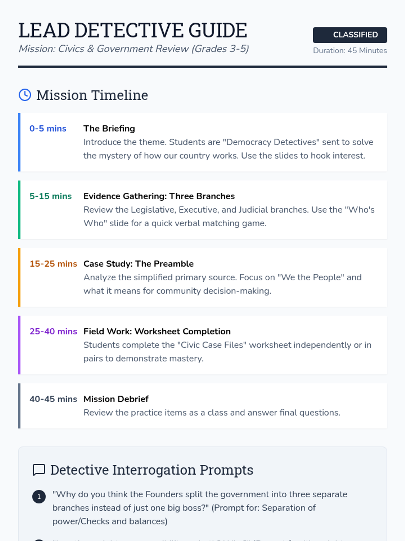The image size is (405, 541).
Task: Click the speech bubble icon by Interrogation Prompts
Action: 39,470
